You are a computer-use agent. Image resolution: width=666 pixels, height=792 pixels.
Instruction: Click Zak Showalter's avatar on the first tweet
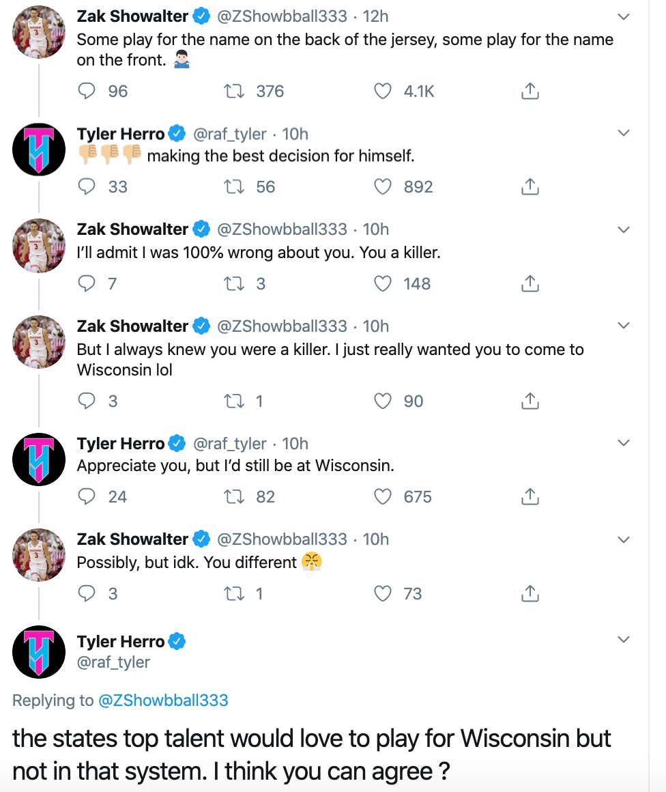click(x=39, y=32)
